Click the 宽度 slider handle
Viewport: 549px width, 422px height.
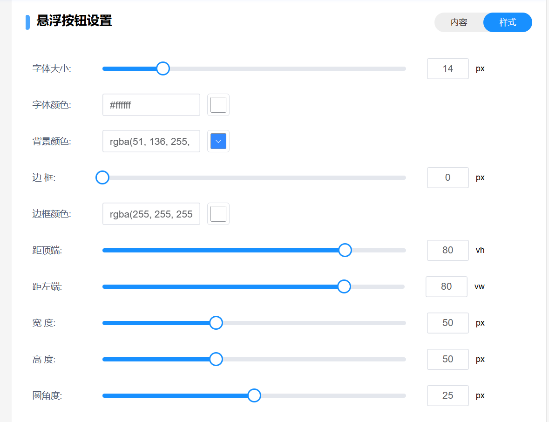click(x=216, y=323)
